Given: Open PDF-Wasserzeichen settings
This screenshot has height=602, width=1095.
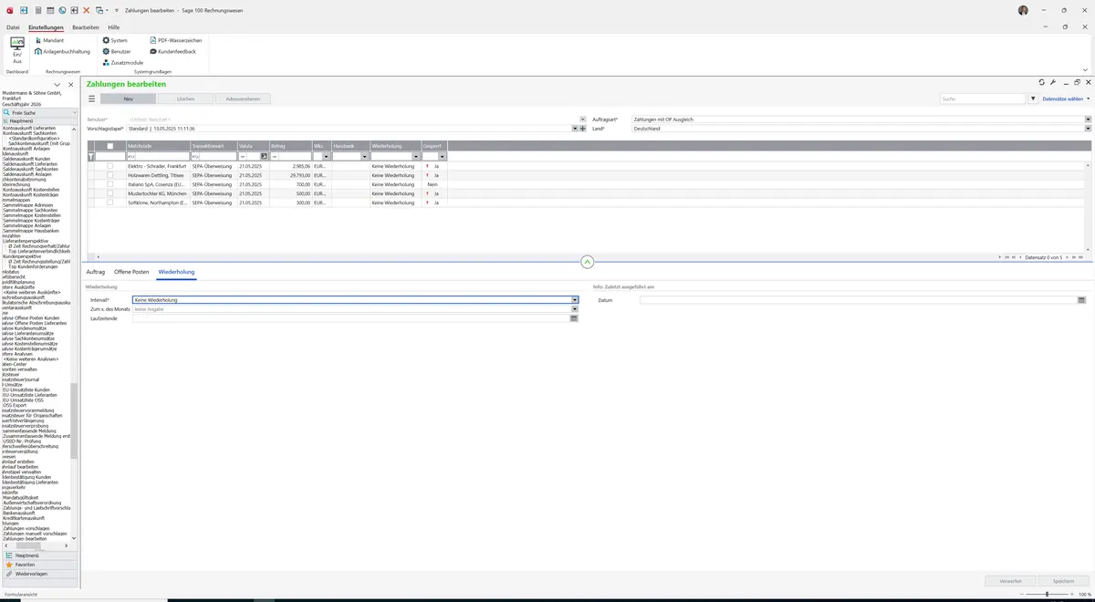Looking at the screenshot, I should click(x=176, y=40).
